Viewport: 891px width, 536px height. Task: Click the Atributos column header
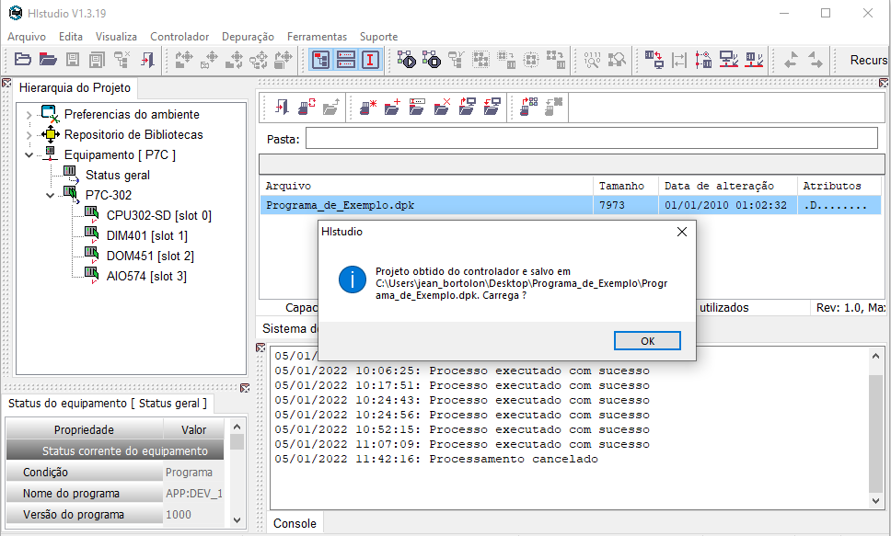(x=839, y=186)
